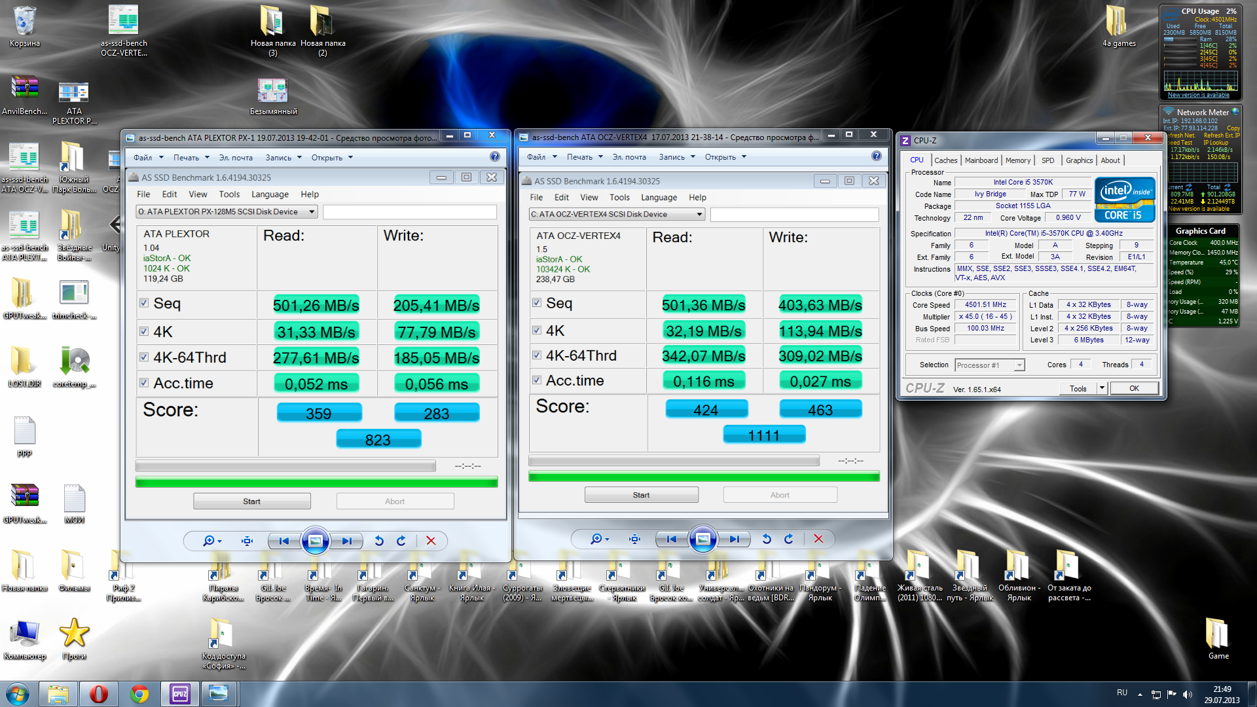Toggle 4K-64Thrd checkbox in OCZ-VERTEX4 benchmark
The height and width of the screenshot is (707, 1257).
click(537, 355)
